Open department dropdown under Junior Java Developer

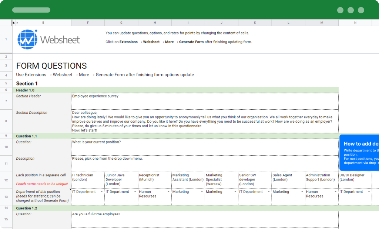tap(135, 192)
